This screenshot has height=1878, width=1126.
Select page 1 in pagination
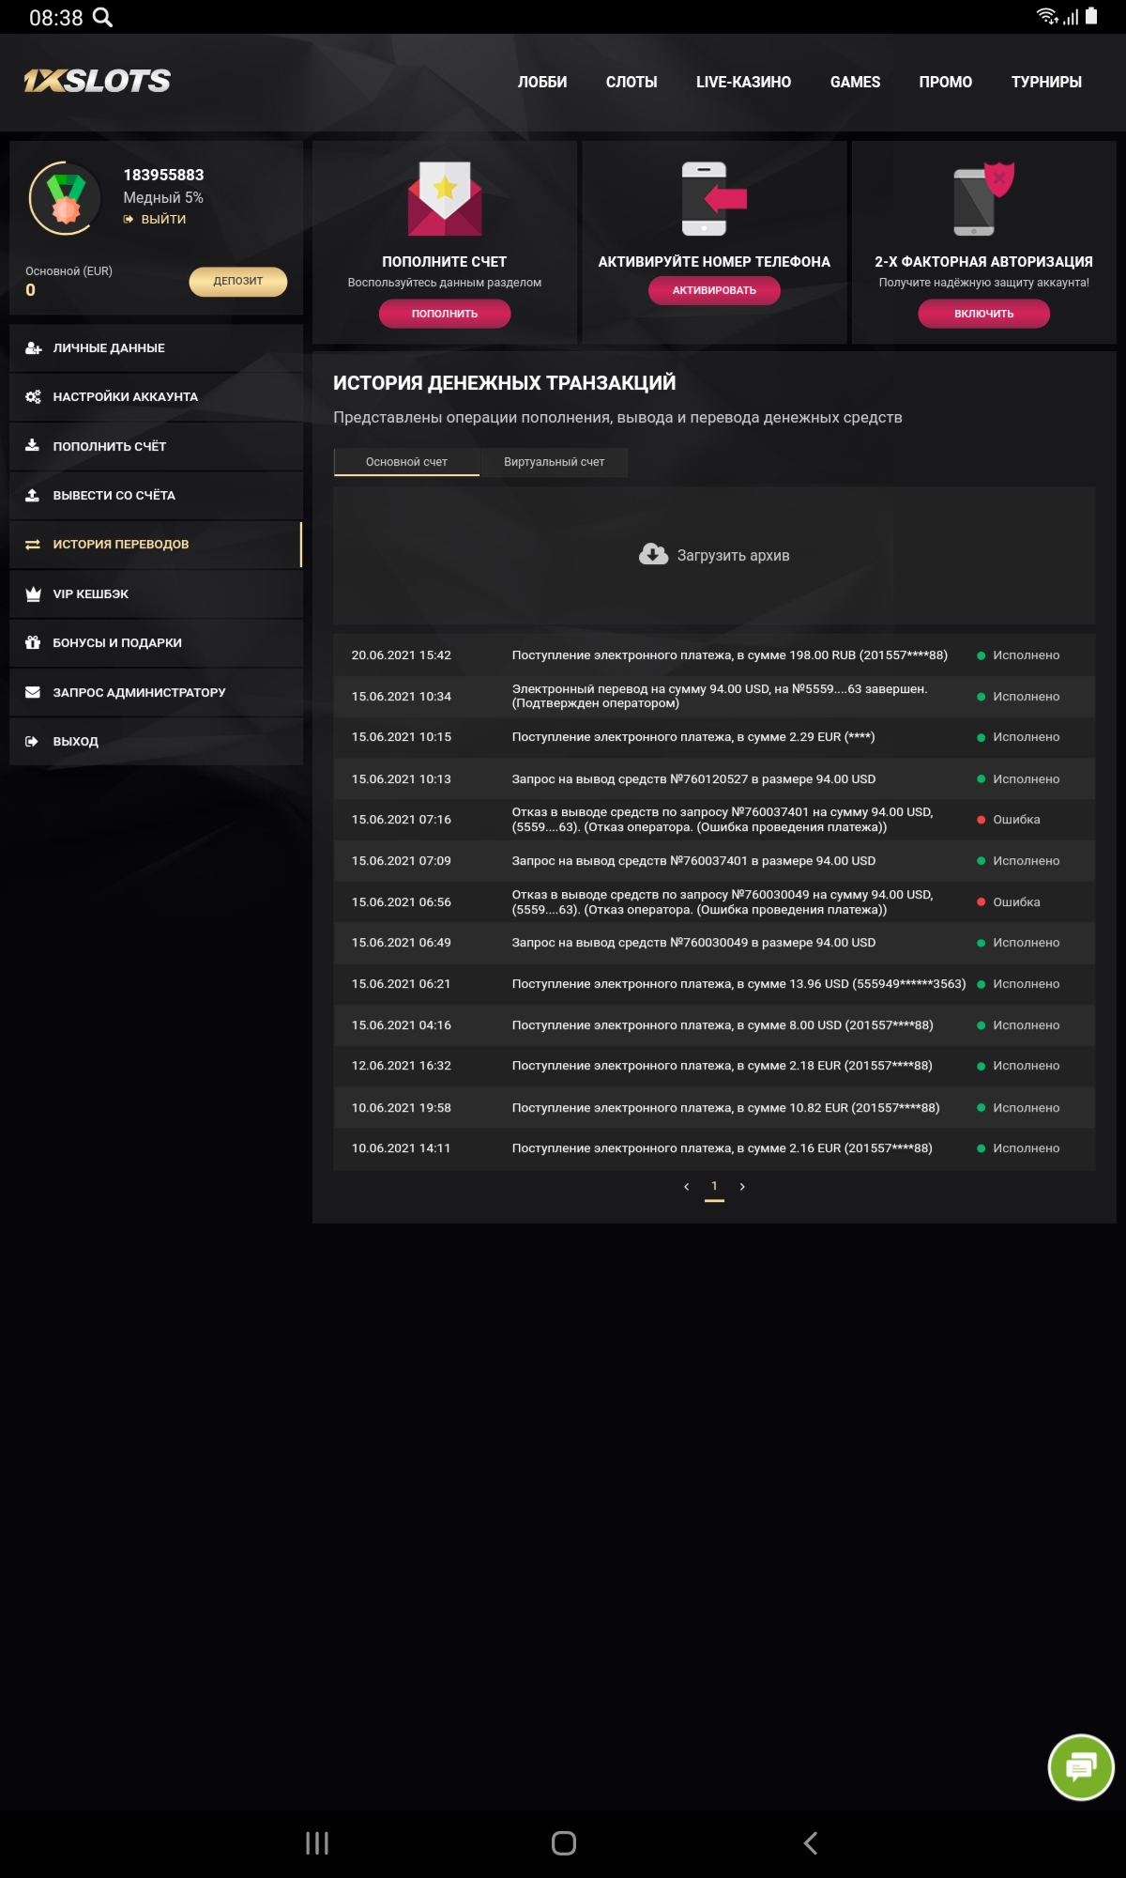(714, 1187)
